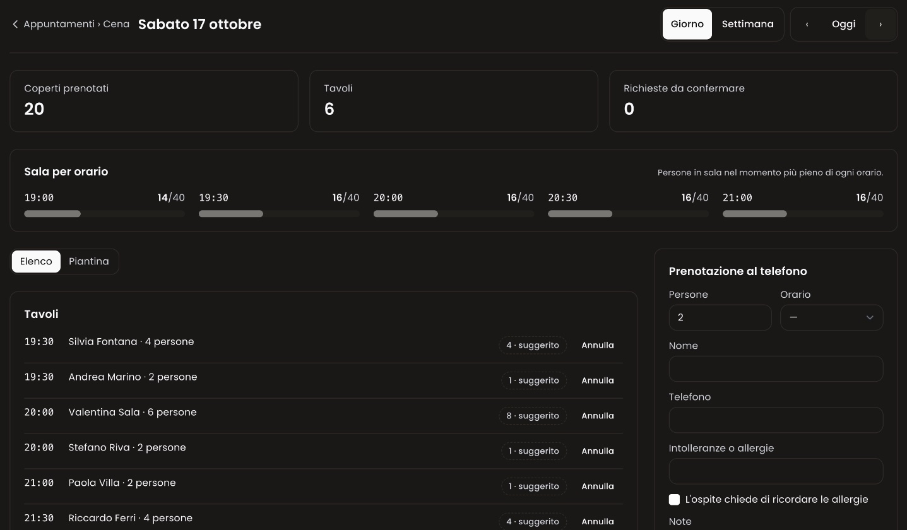Viewport: 907px width, 530px height.
Task: Click the 20:30 occupancy bar
Action: tap(628, 214)
